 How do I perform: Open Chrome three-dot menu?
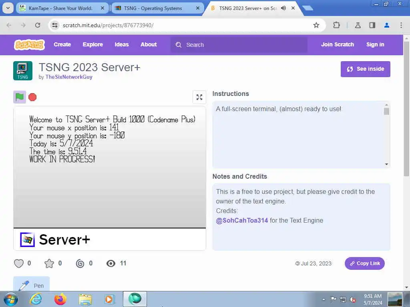[401, 25]
